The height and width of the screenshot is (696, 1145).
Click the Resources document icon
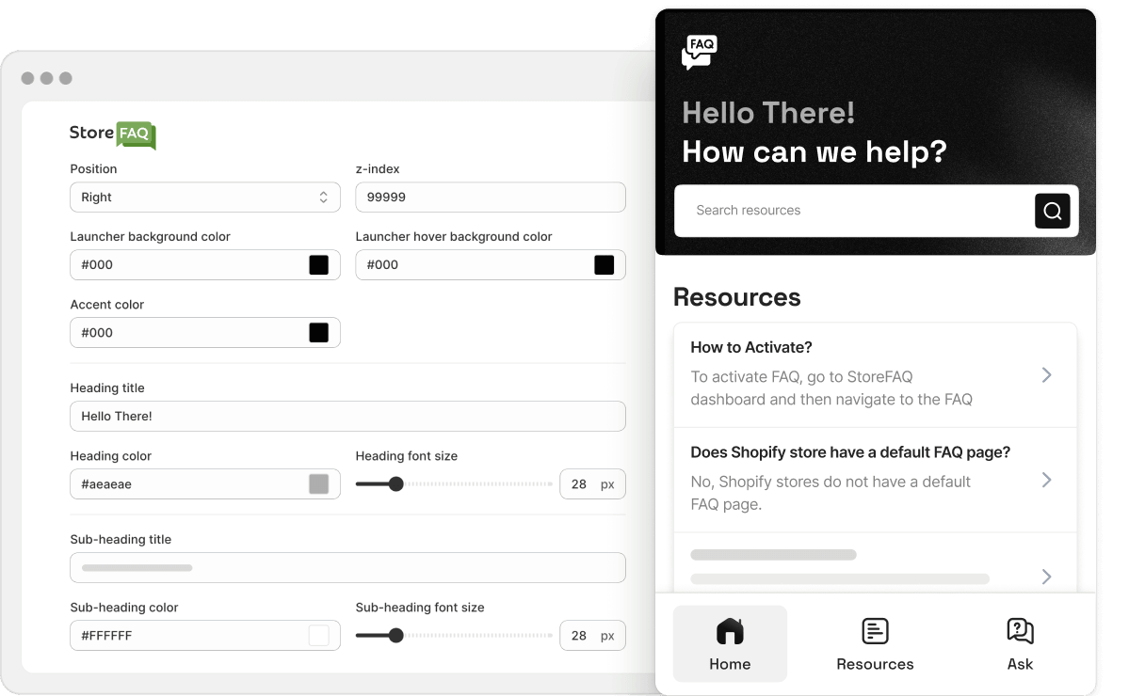tap(875, 631)
